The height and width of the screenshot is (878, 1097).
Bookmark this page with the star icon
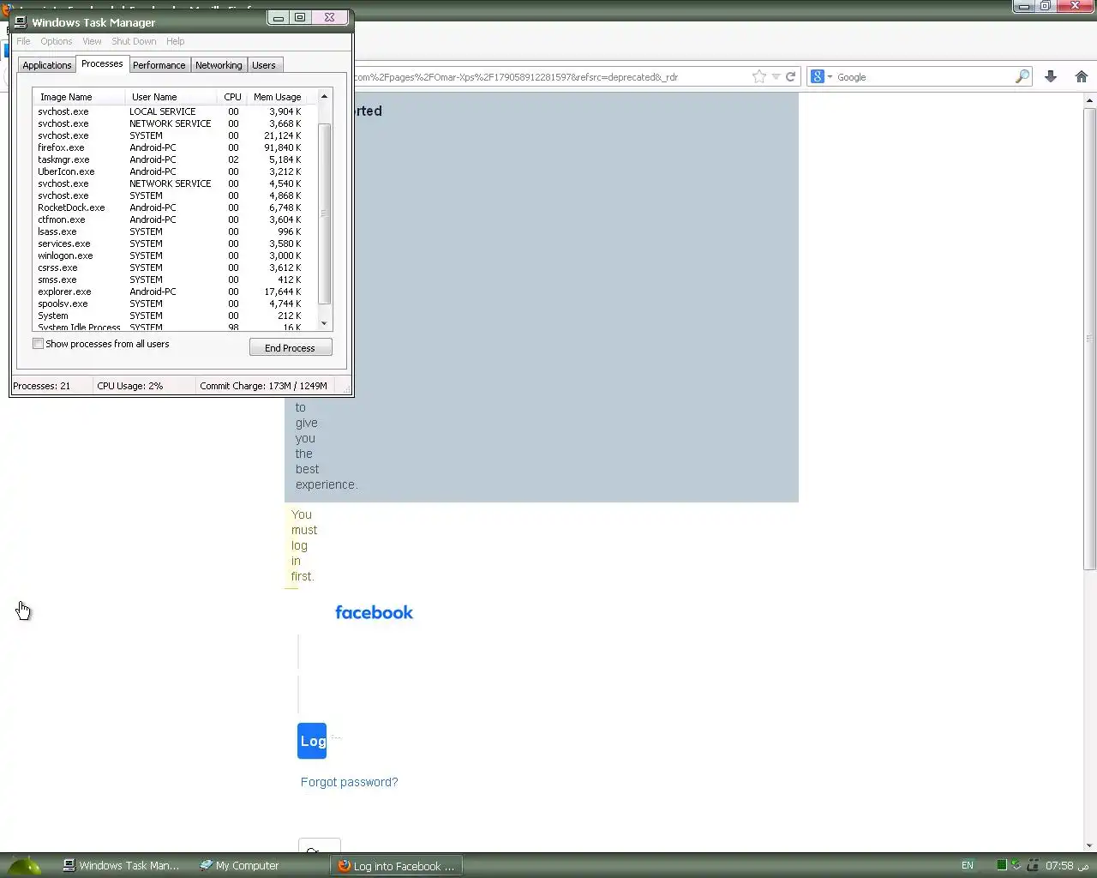coord(758,76)
